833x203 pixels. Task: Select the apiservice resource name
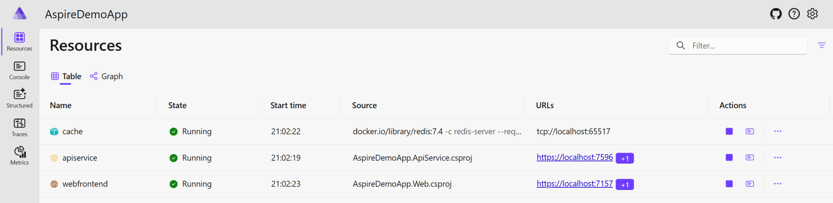(x=80, y=158)
